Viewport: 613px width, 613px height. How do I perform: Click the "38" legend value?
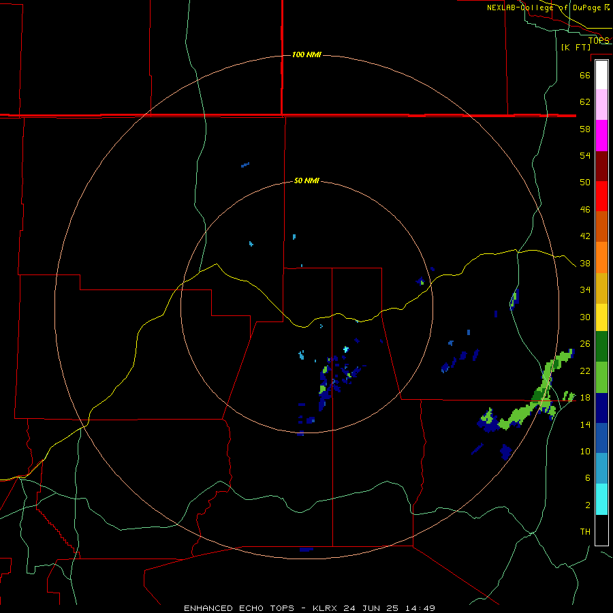point(585,263)
